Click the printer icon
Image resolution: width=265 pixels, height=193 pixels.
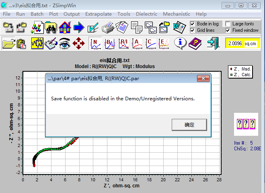point(108,27)
